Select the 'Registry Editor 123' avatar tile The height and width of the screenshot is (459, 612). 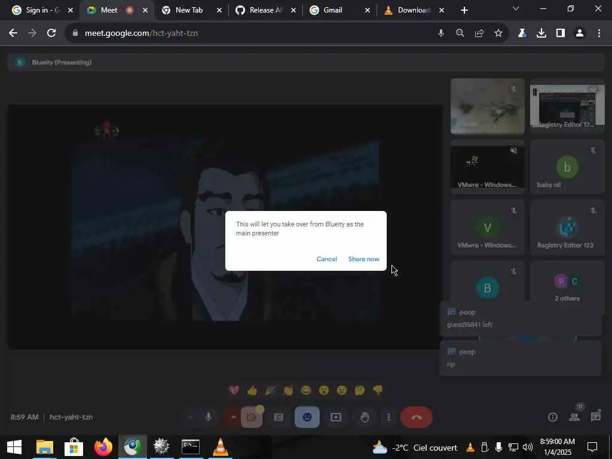point(567,227)
